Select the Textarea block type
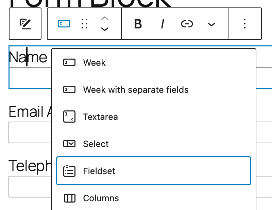Image resolution: width=272 pixels, height=210 pixels. (100, 117)
